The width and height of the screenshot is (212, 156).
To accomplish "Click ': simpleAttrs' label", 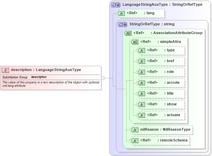I will tap(169, 42).
